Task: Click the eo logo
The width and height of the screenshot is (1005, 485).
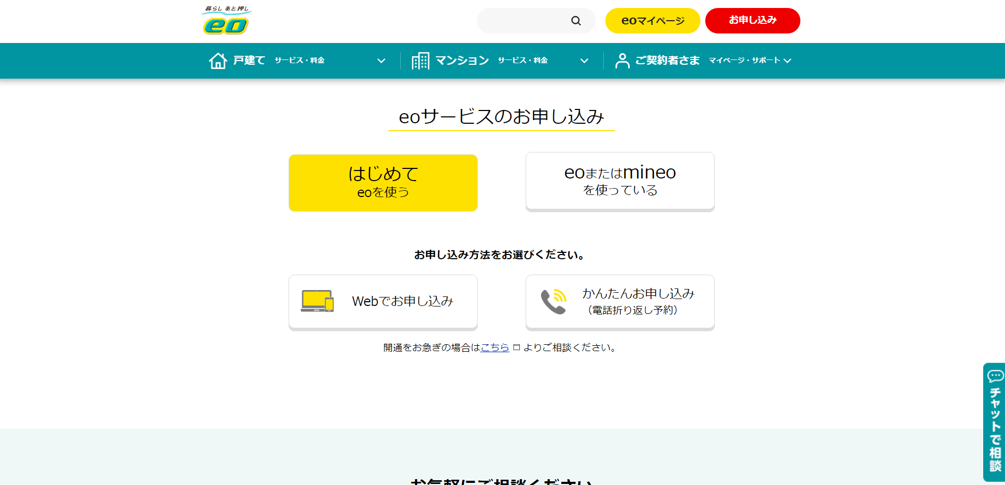Action: (x=226, y=21)
